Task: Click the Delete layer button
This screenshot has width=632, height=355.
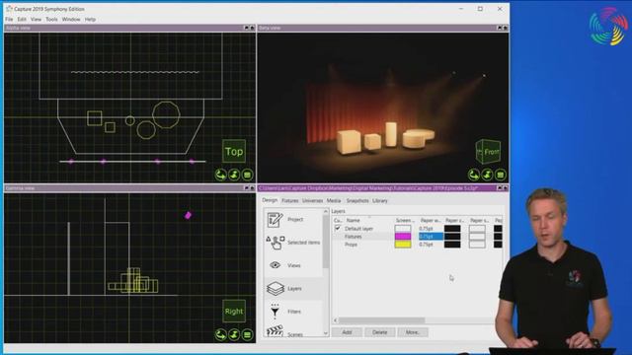Action: (379, 332)
